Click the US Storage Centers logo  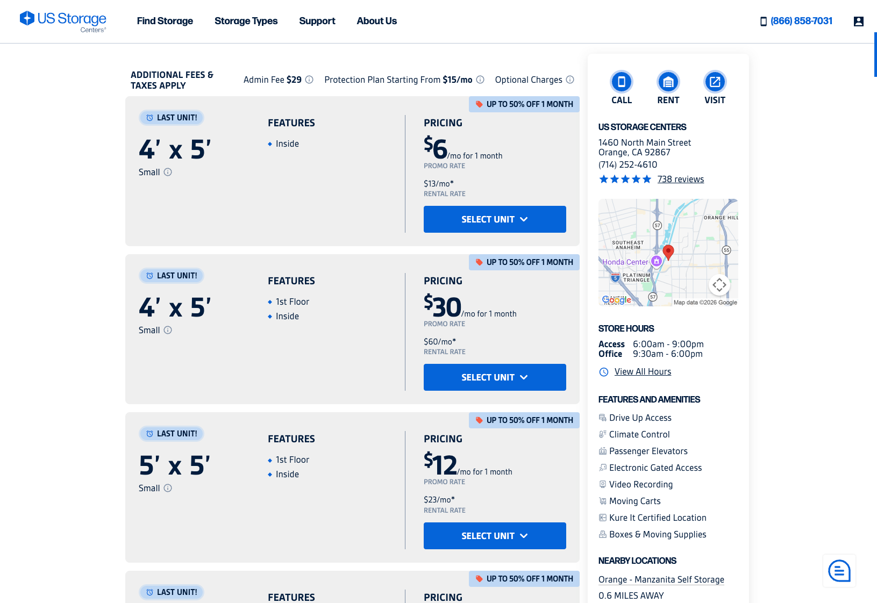pos(63,20)
